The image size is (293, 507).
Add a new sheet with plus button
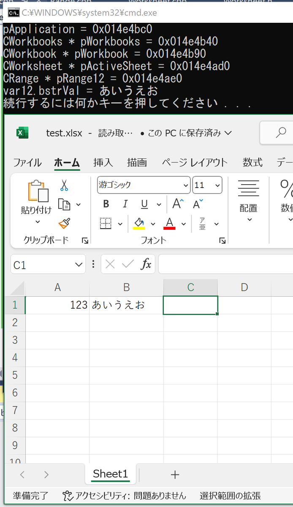(175, 474)
